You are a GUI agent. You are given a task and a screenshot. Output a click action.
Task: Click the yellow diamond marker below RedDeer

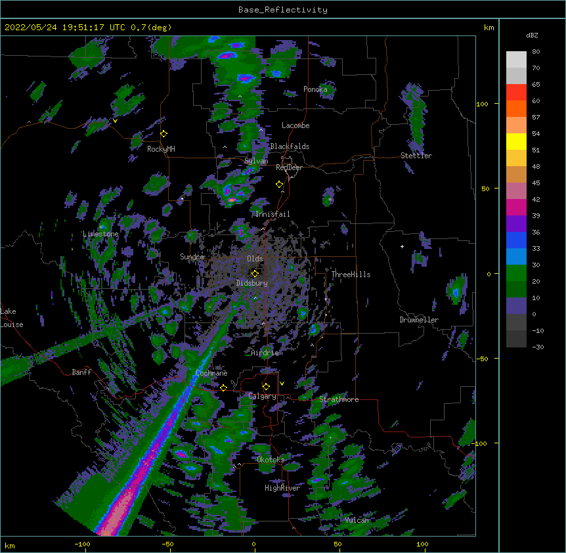click(280, 185)
